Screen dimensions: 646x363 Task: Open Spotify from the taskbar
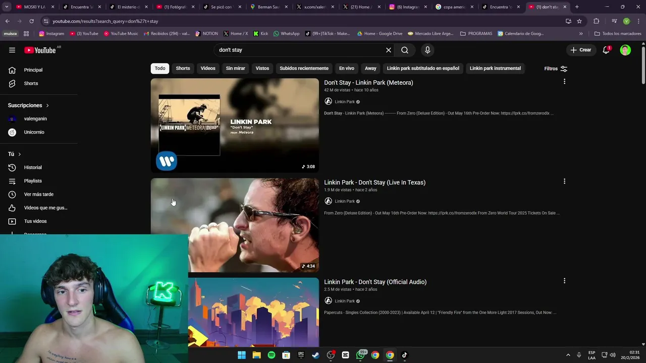tap(272, 355)
